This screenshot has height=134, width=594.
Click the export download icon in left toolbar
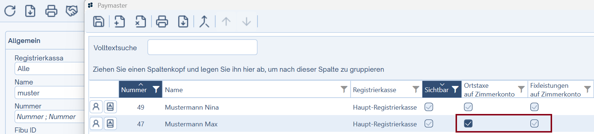tap(30, 11)
